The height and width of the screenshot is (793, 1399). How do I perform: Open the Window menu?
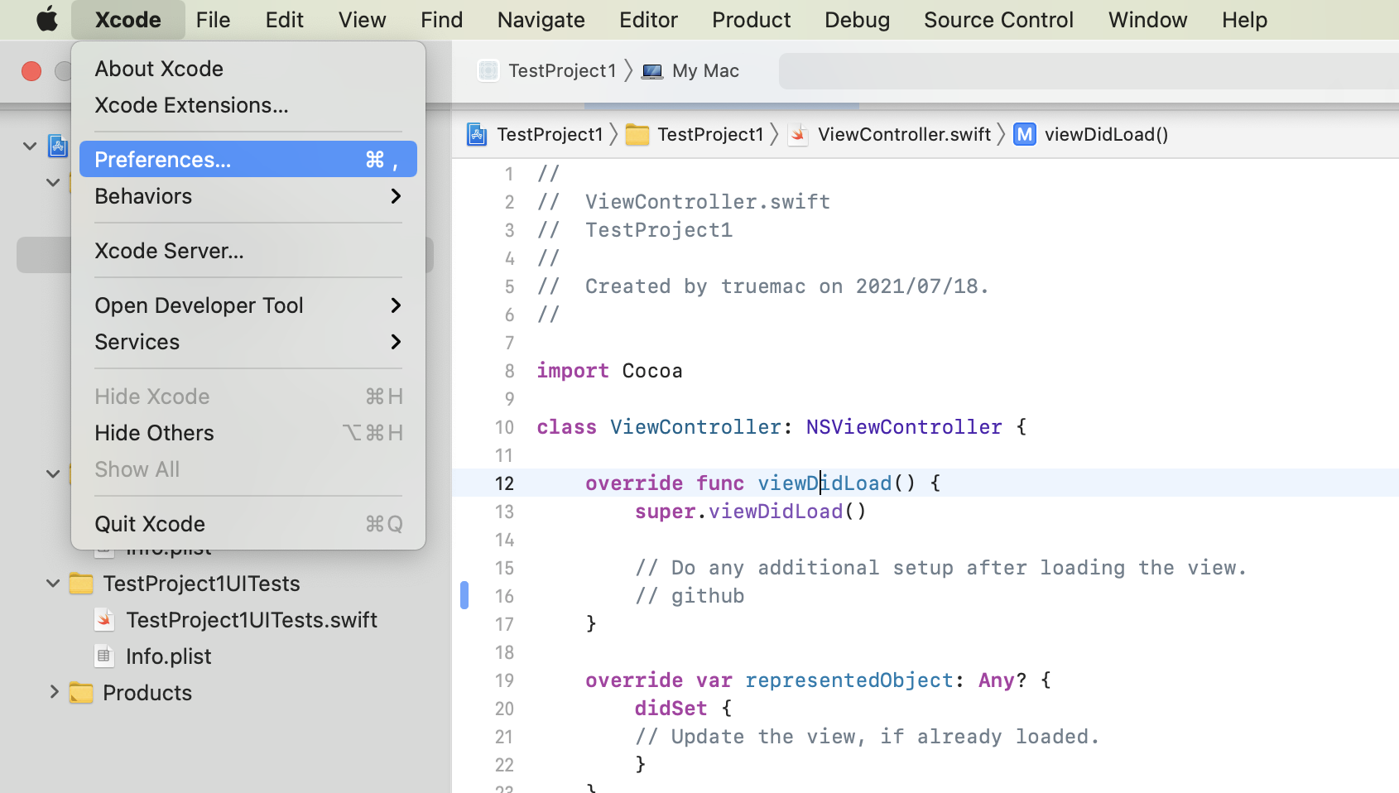point(1148,20)
